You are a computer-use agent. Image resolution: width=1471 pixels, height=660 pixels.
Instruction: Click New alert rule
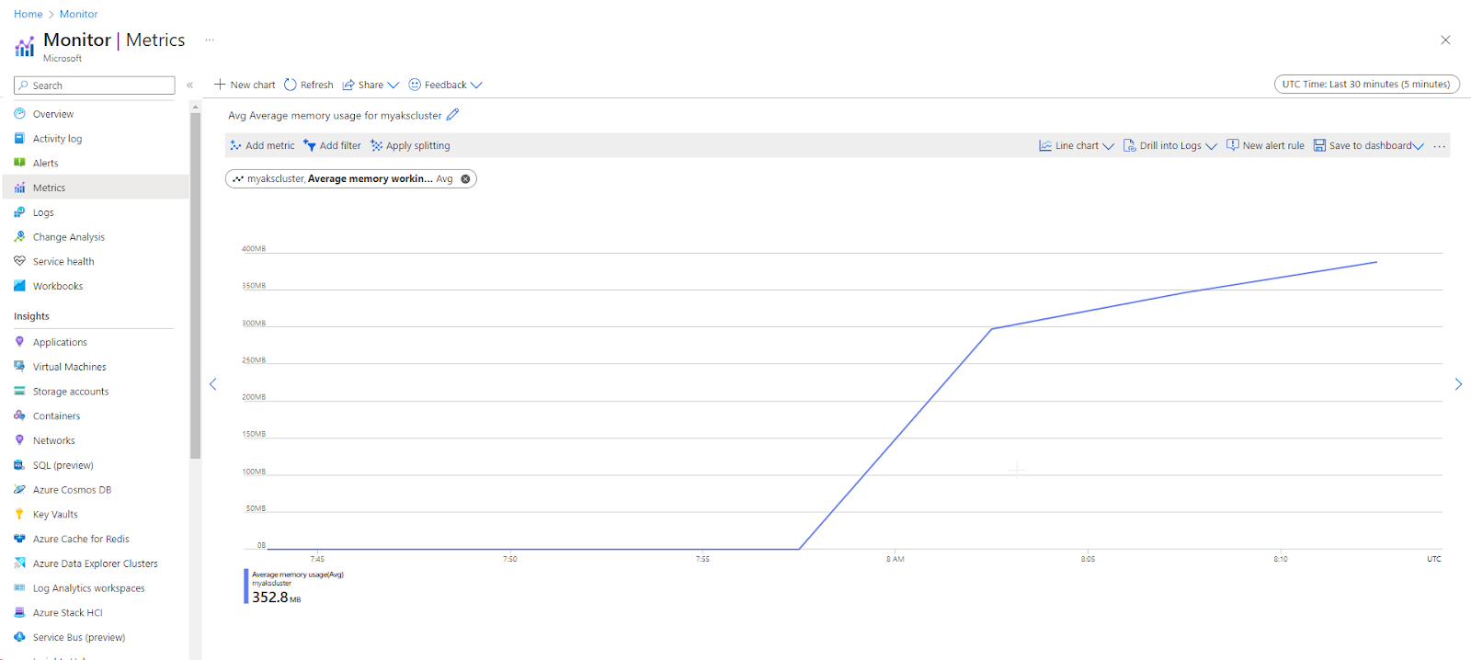click(1266, 145)
